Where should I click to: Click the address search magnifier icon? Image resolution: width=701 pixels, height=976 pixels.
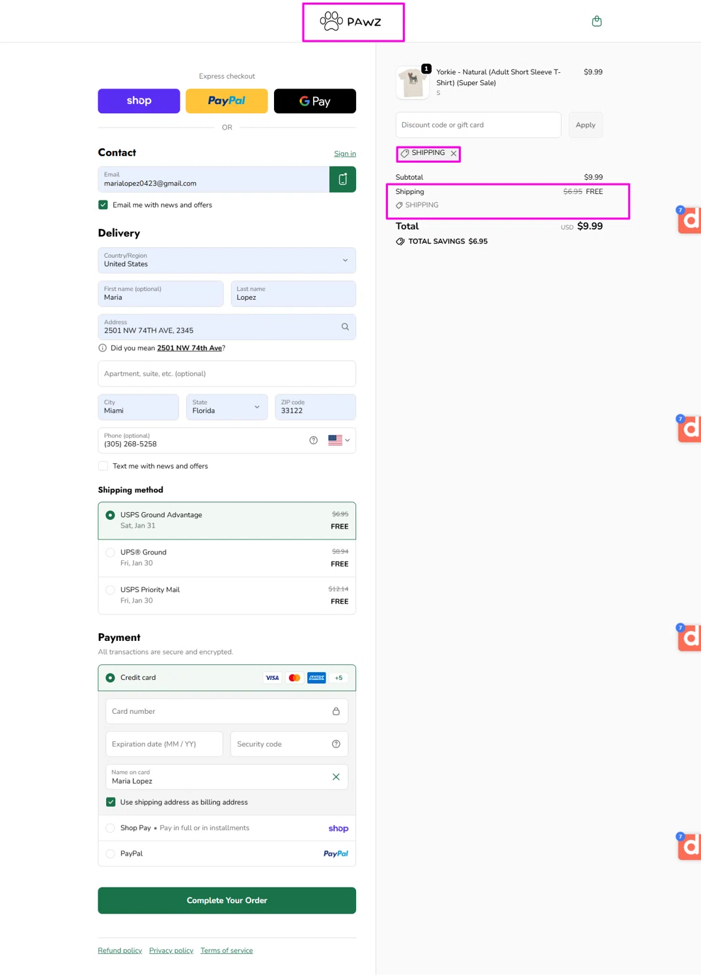[345, 327]
